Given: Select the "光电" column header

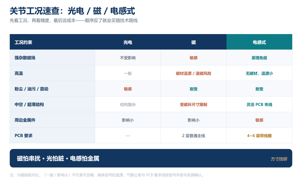Looking at the screenshot, I should point(128,42).
